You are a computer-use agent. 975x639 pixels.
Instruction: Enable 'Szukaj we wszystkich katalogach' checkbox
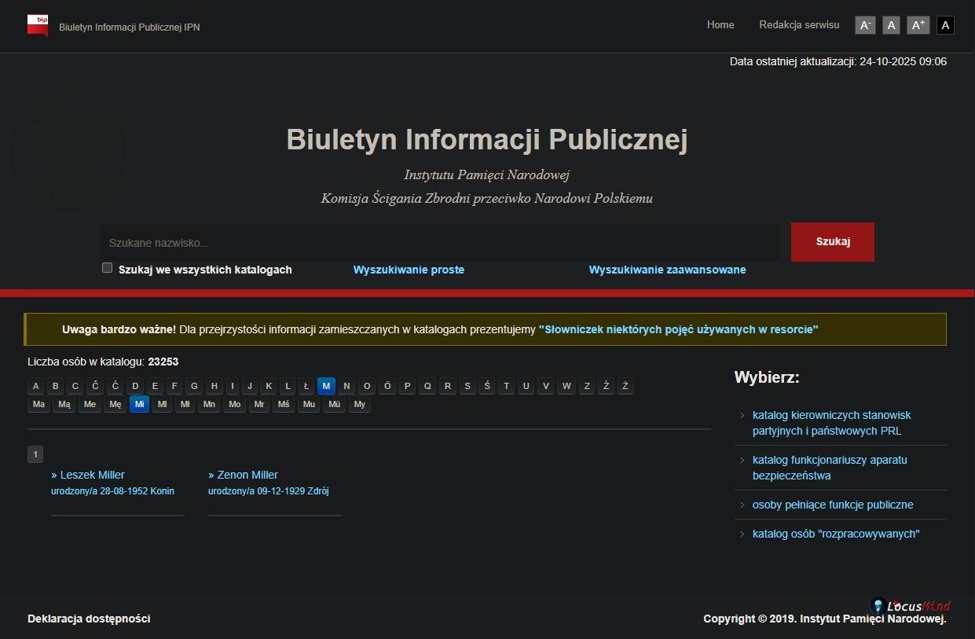[x=108, y=268]
